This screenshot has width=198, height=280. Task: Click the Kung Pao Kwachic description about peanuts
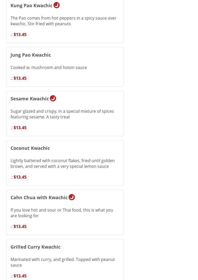(63, 21)
